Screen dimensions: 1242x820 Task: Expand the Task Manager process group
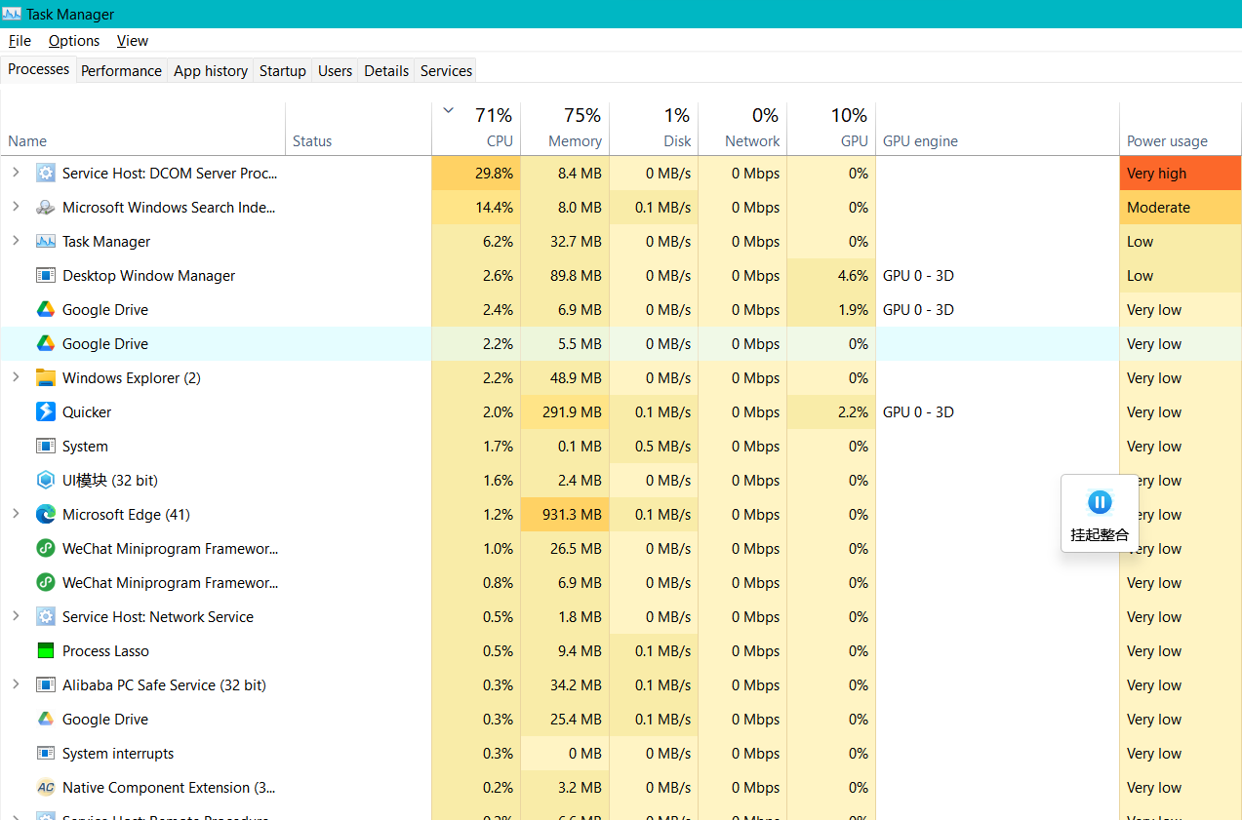point(16,242)
